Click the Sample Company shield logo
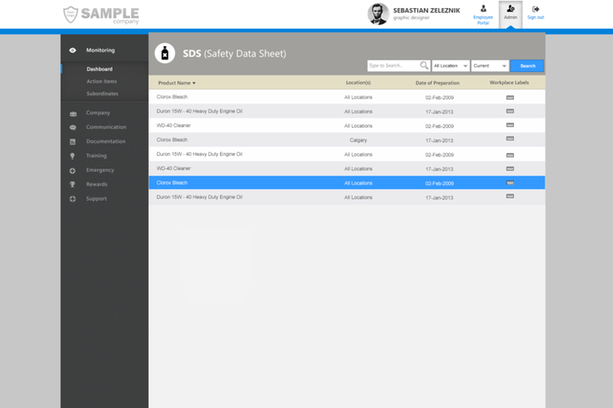The image size is (613, 408). [x=70, y=14]
